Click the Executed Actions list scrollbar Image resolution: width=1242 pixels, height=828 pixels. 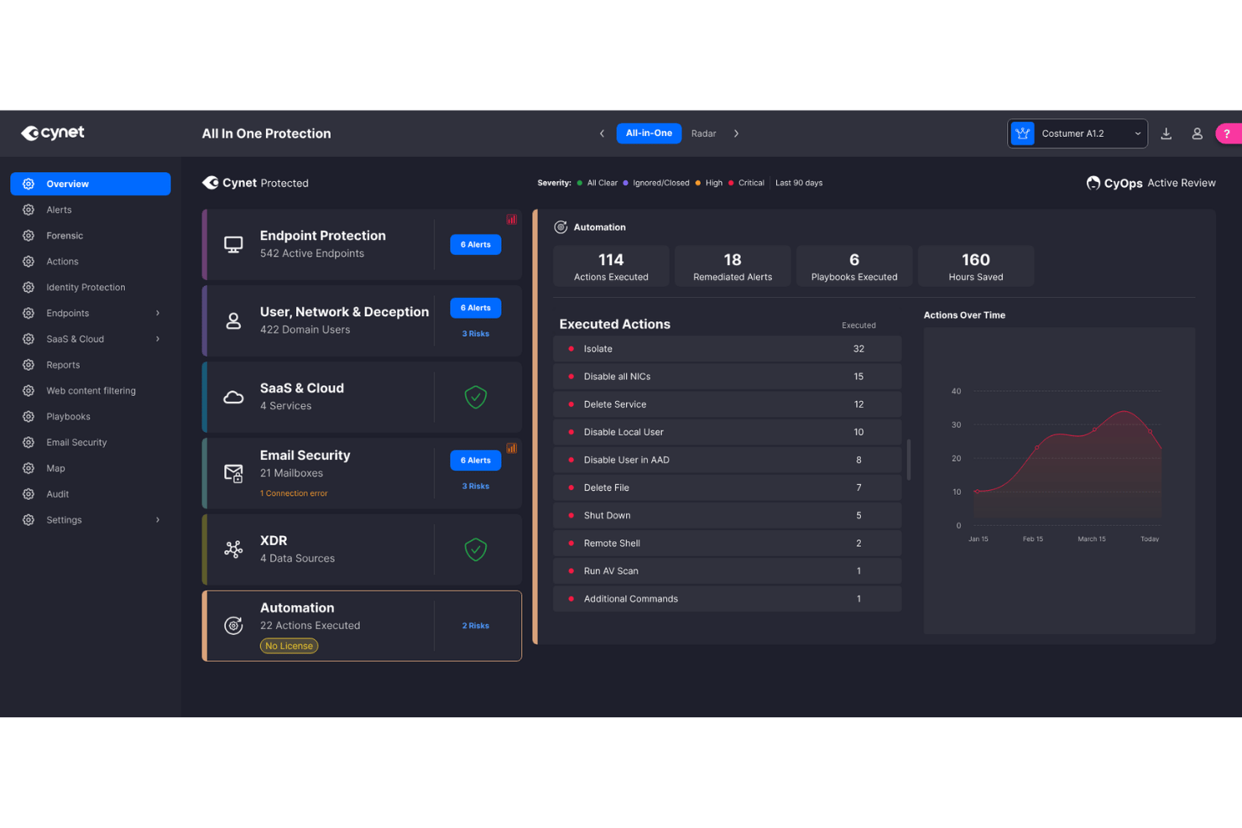pyautogui.click(x=909, y=460)
